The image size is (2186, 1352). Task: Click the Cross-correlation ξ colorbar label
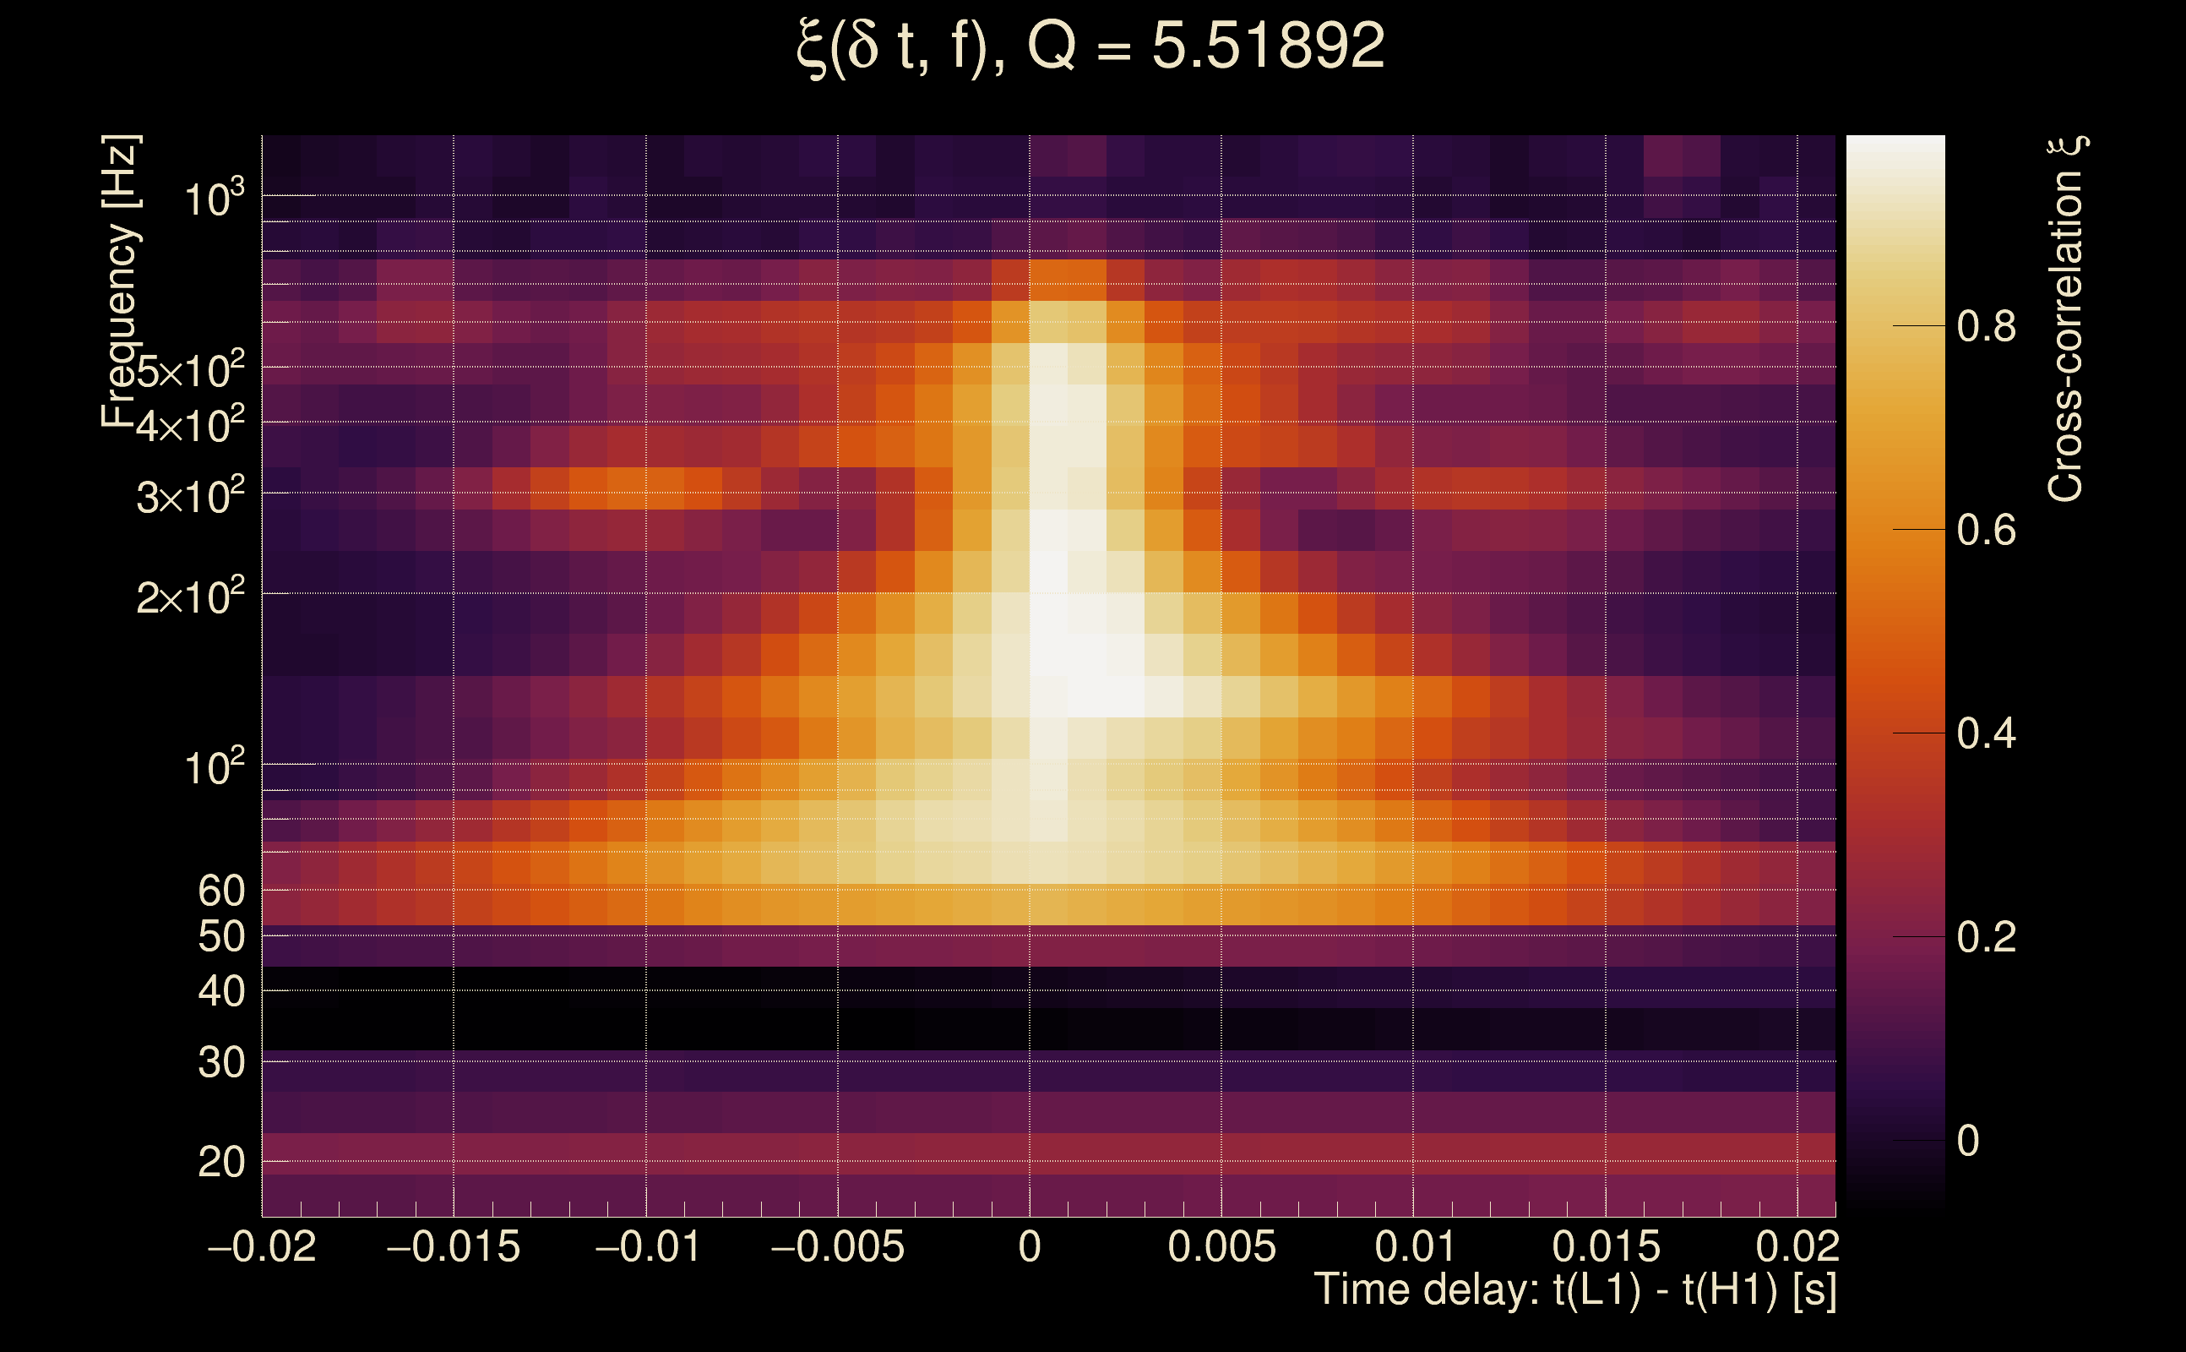[x=2066, y=319]
